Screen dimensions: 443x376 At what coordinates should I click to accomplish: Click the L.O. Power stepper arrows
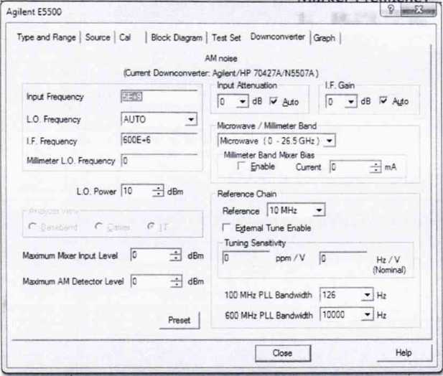[158, 191]
